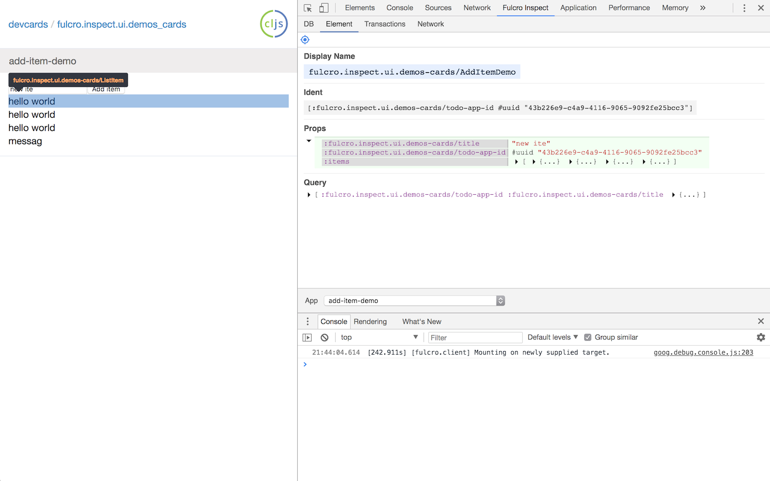Show more DevTools tabs chevron
The image size is (770, 481).
(703, 8)
